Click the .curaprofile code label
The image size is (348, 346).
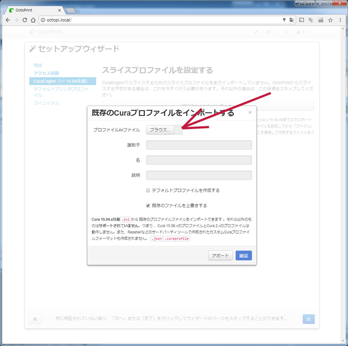tap(177, 239)
